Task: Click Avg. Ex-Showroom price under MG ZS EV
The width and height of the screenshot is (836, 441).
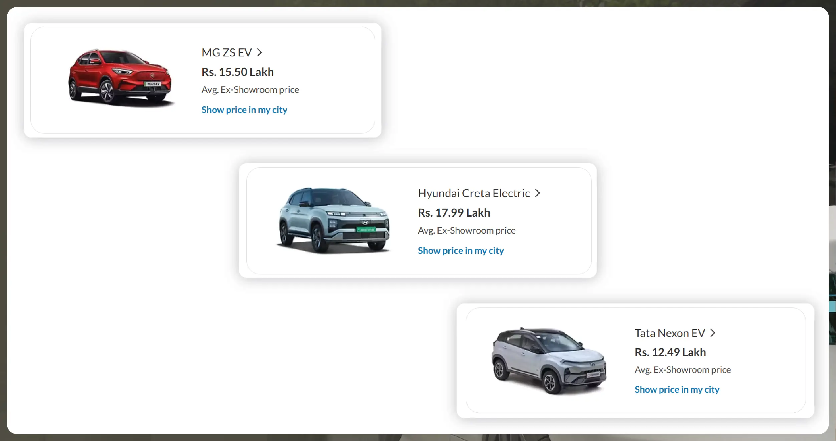Action: click(250, 89)
